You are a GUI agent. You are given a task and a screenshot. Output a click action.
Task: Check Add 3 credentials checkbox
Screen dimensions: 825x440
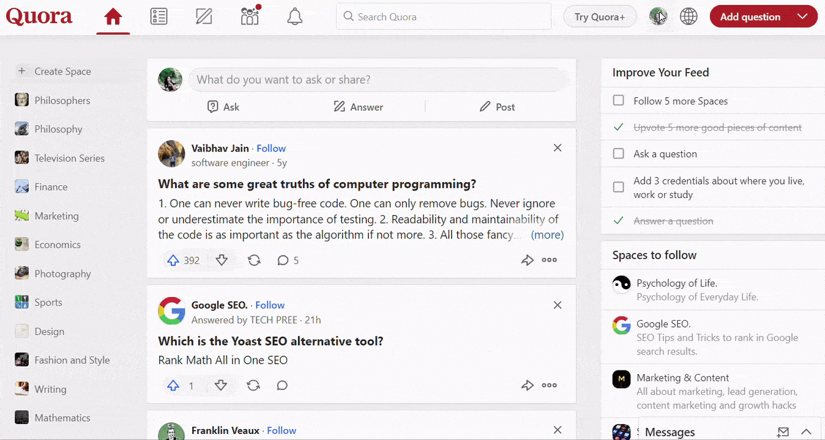(619, 187)
